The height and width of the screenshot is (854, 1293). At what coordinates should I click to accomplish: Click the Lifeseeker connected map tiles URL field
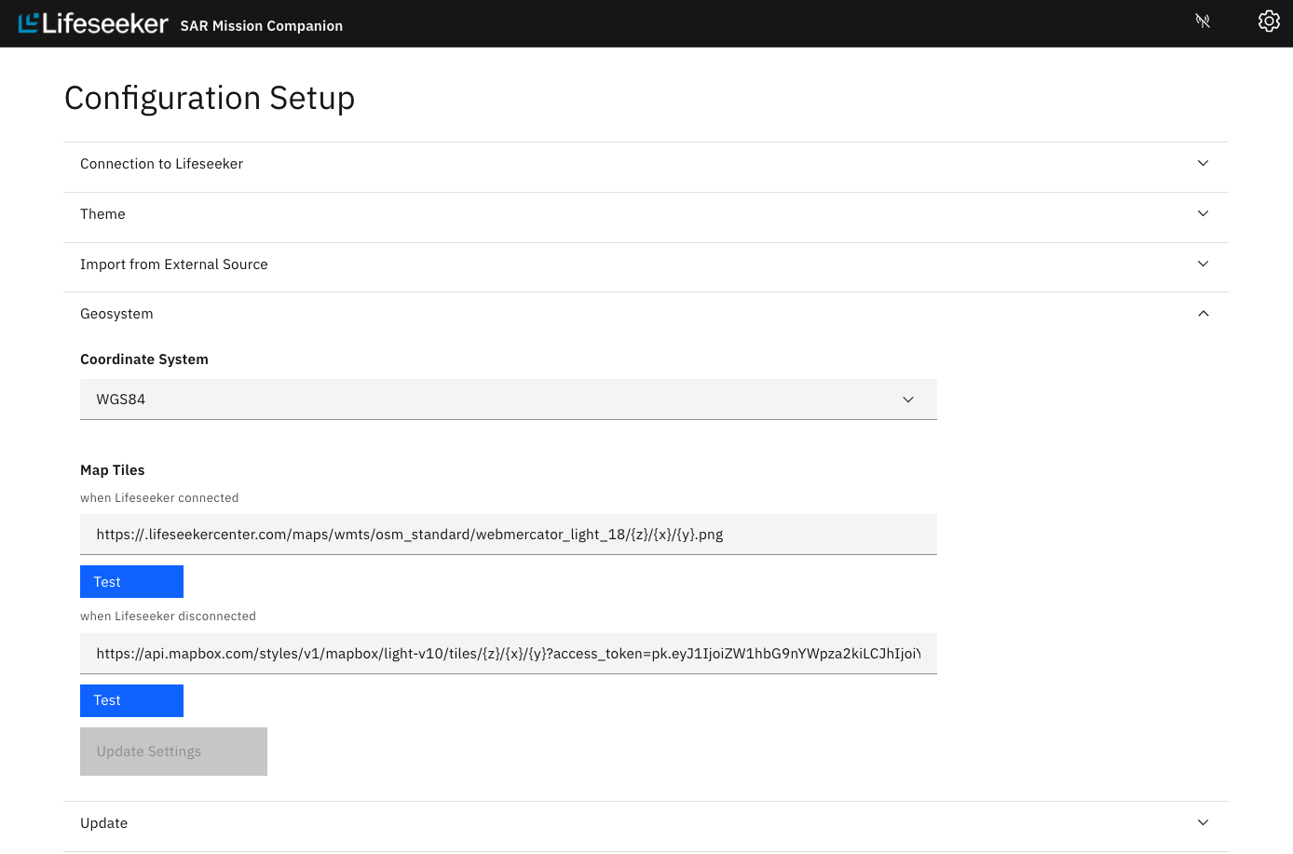click(x=509, y=534)
